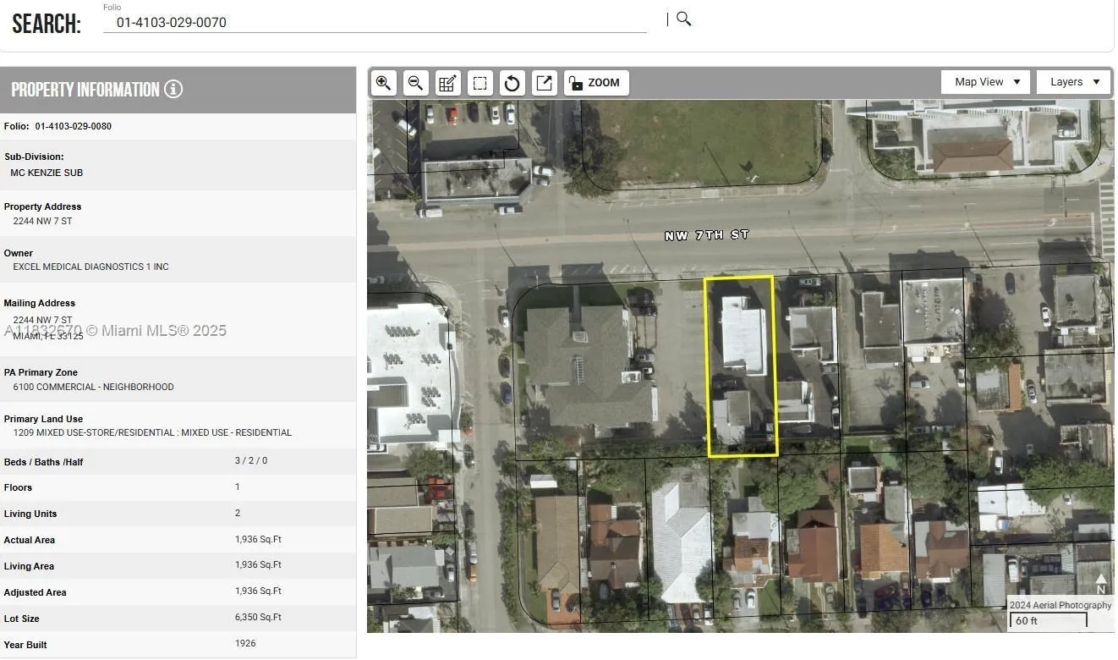
Task: Click the 2024 Aerial Photography link
Action: (1060, 605)
